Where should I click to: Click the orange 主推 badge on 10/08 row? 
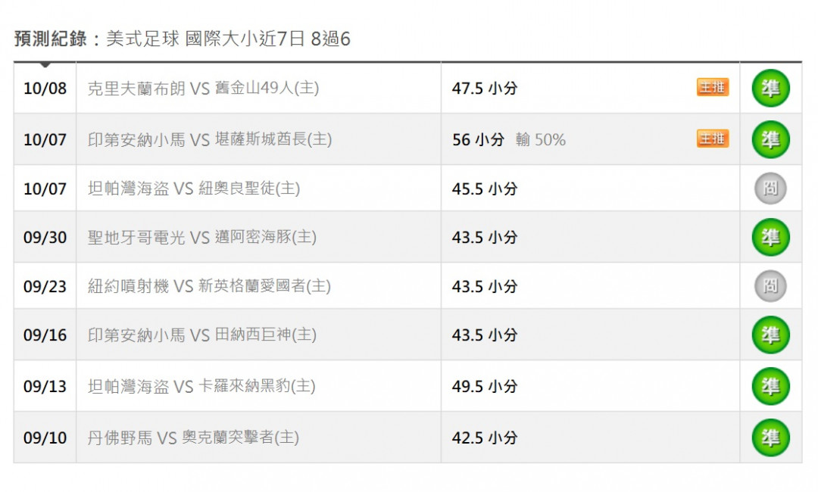(713, 87)
